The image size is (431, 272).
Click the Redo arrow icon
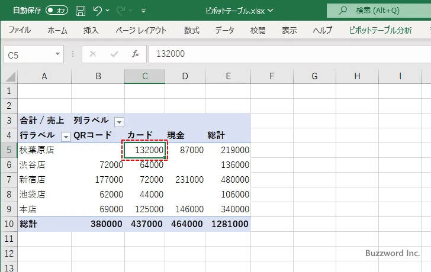(121, 11)
